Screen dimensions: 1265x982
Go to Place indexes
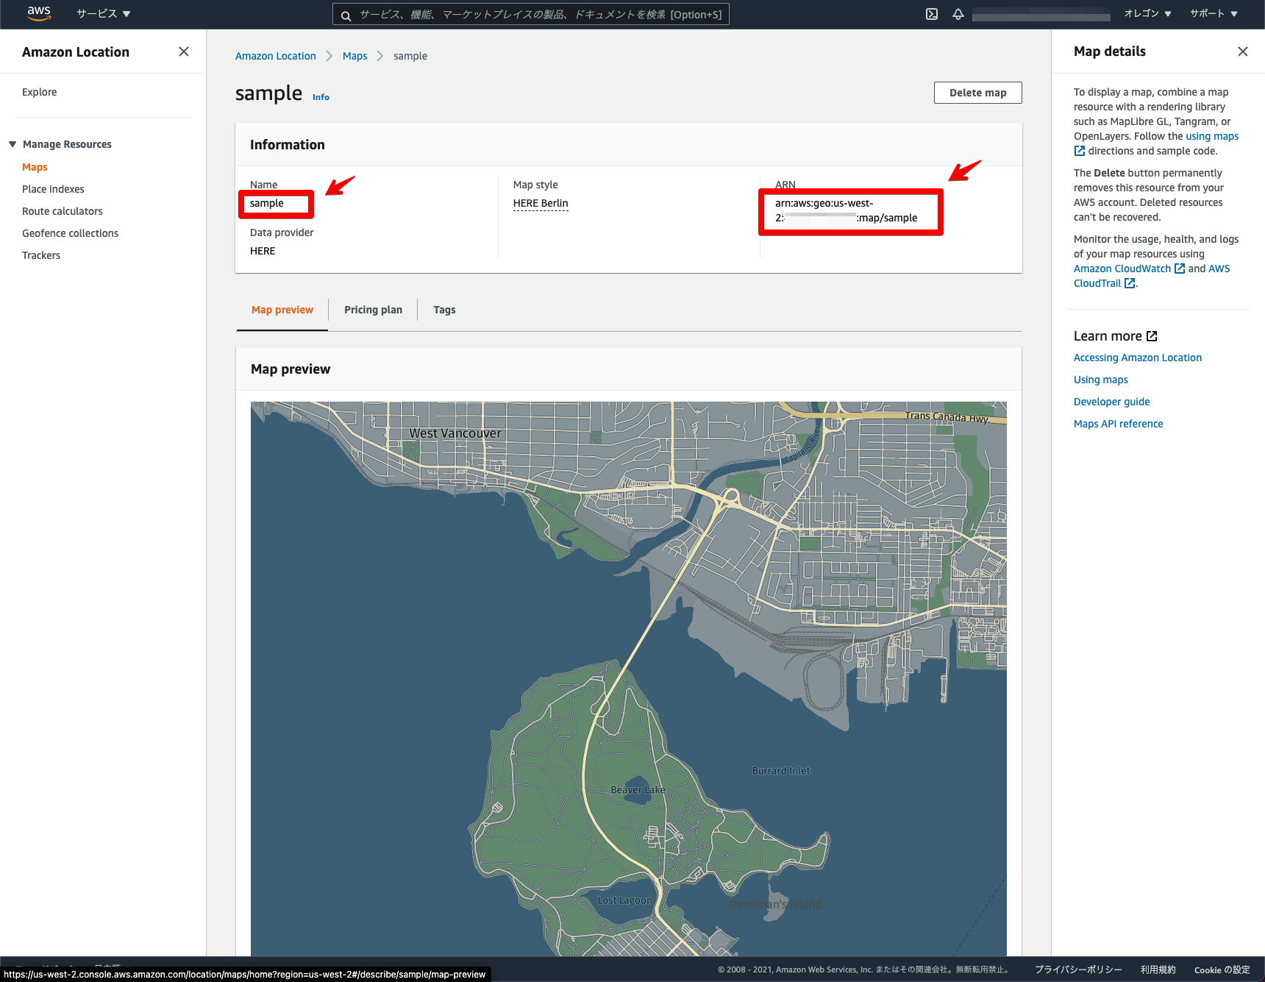pos(53,189)
